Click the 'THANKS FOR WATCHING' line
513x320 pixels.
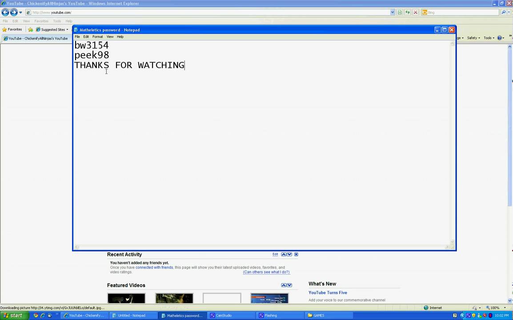pyautogui.click(x=129, y=65)
